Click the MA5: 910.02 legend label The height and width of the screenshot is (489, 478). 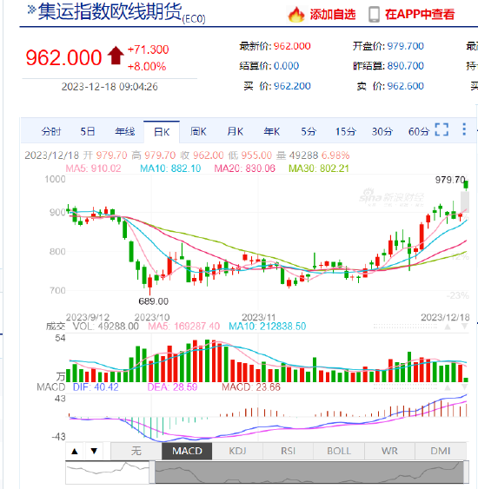(x=93, y=169)
